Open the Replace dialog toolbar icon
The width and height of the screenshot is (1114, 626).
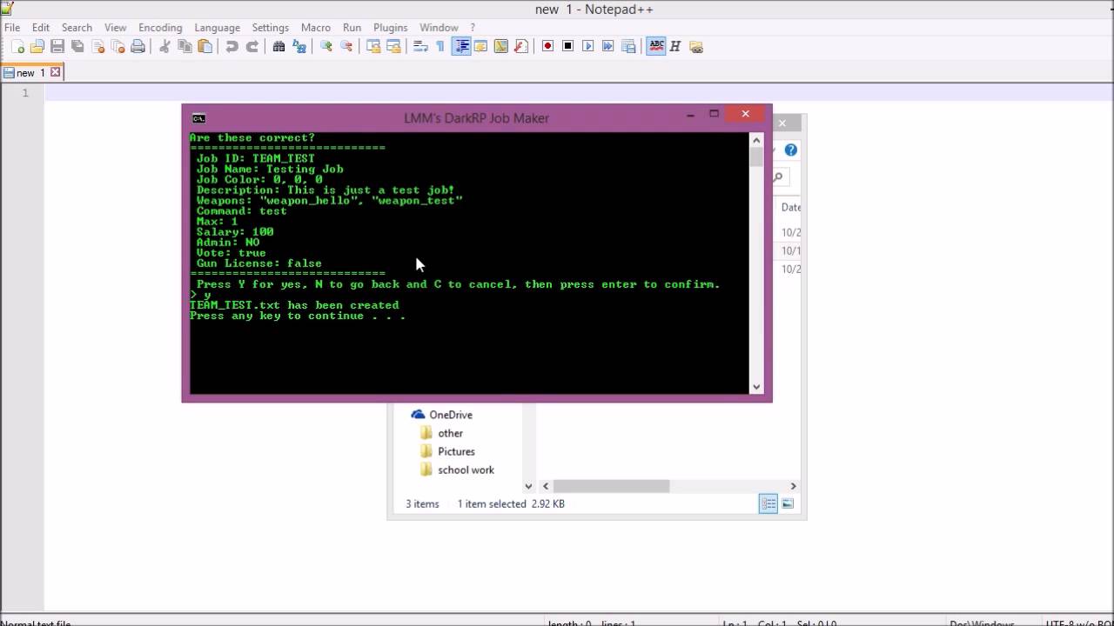[299, 47]
